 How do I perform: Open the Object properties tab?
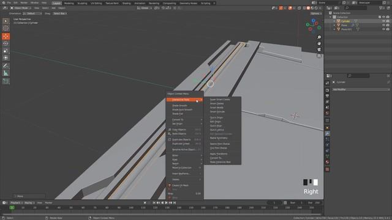tap(327, 128)
